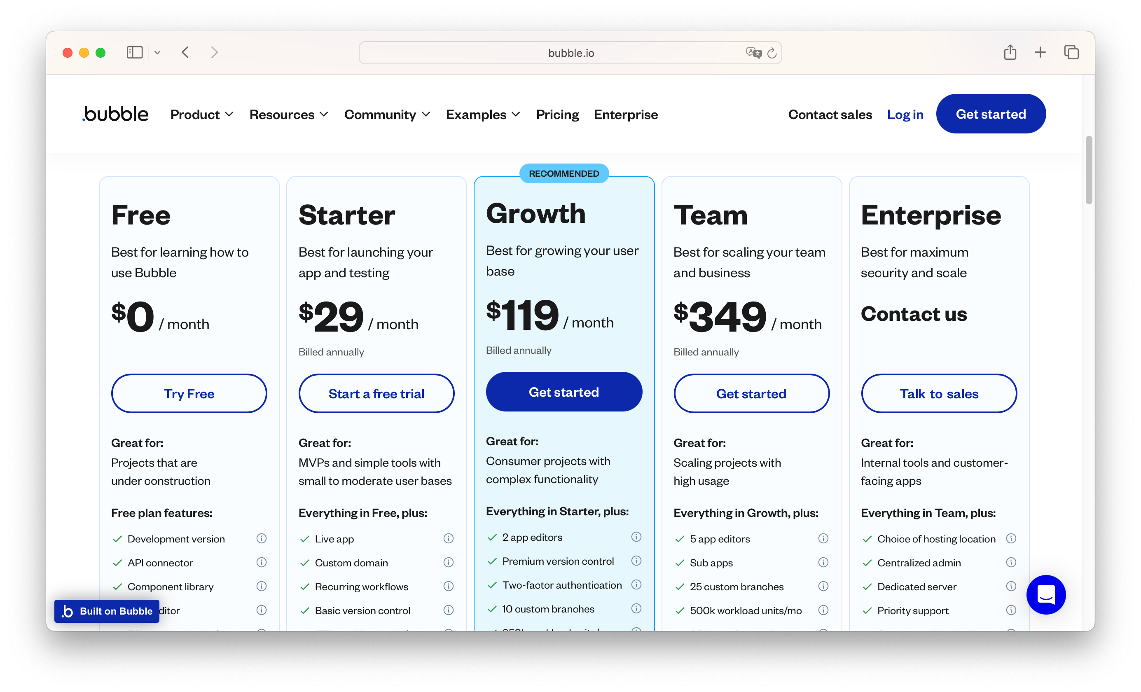Click the info icon beside Sub apps
Viewport: 1141px width, 692px height.
coord(823,562)
